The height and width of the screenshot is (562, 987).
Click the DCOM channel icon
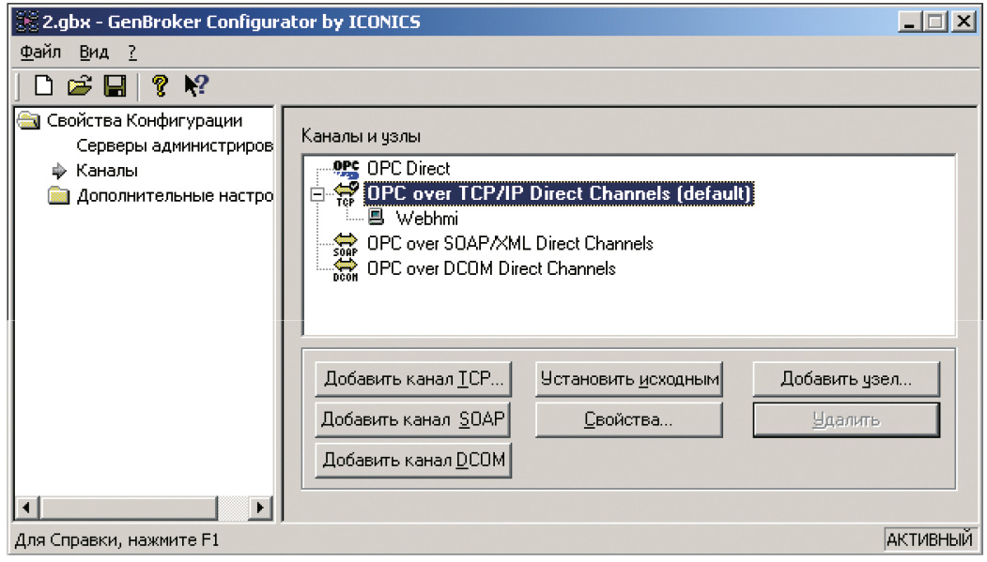tap(346, 270)
